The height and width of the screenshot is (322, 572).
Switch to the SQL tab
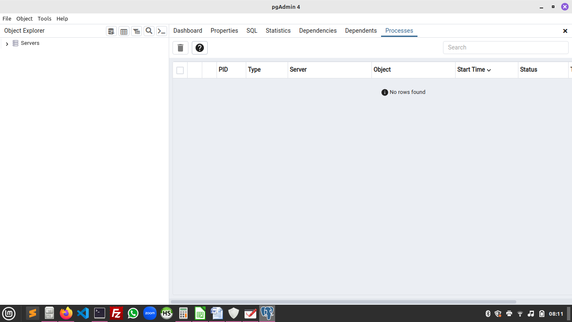252,31
